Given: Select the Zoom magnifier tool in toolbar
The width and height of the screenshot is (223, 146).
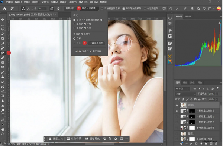Looking at the screenshot, I should [3, 134].
